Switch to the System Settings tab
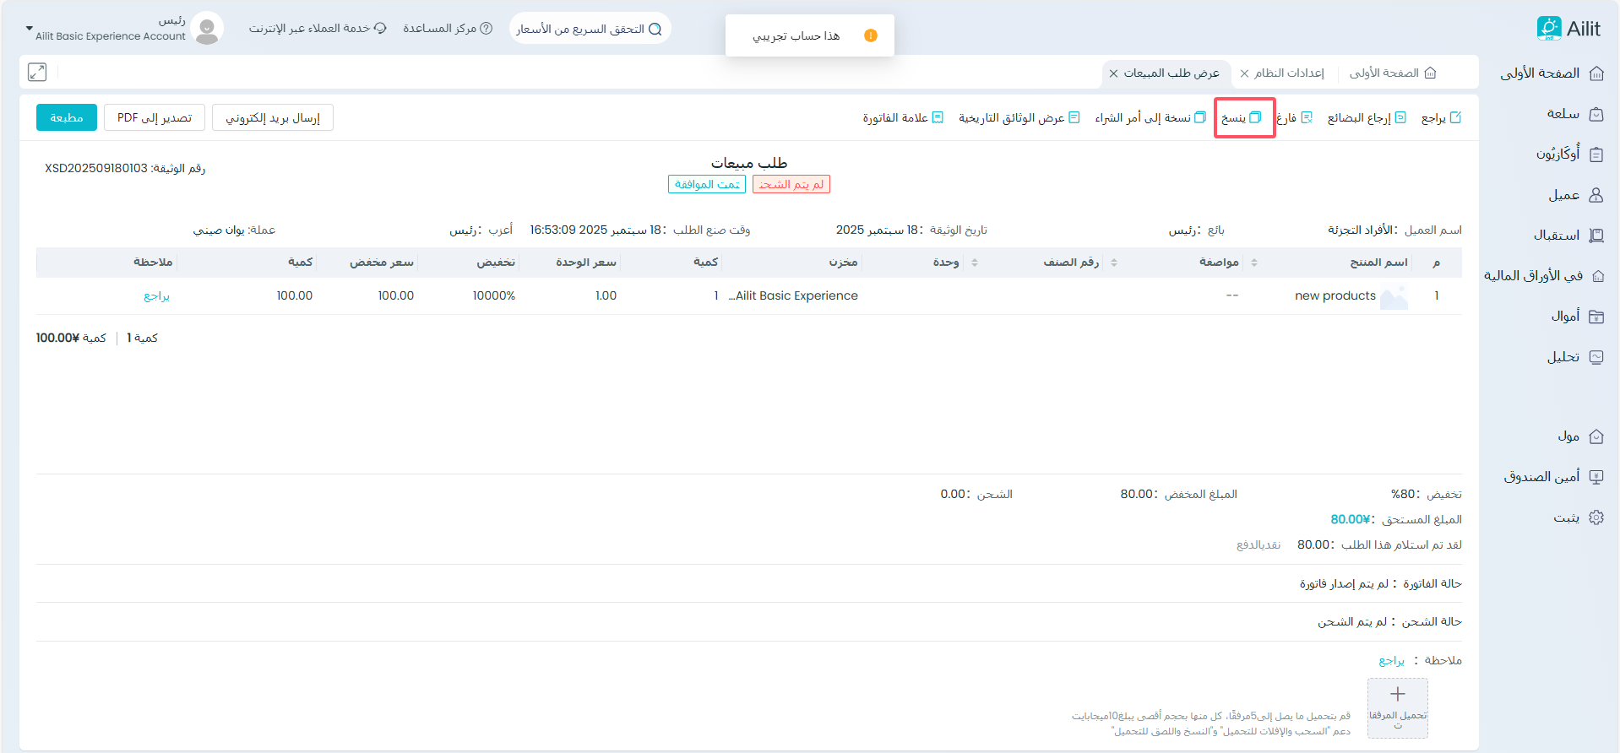This screenshot has height=753, width=1620. coord(1289,73)
